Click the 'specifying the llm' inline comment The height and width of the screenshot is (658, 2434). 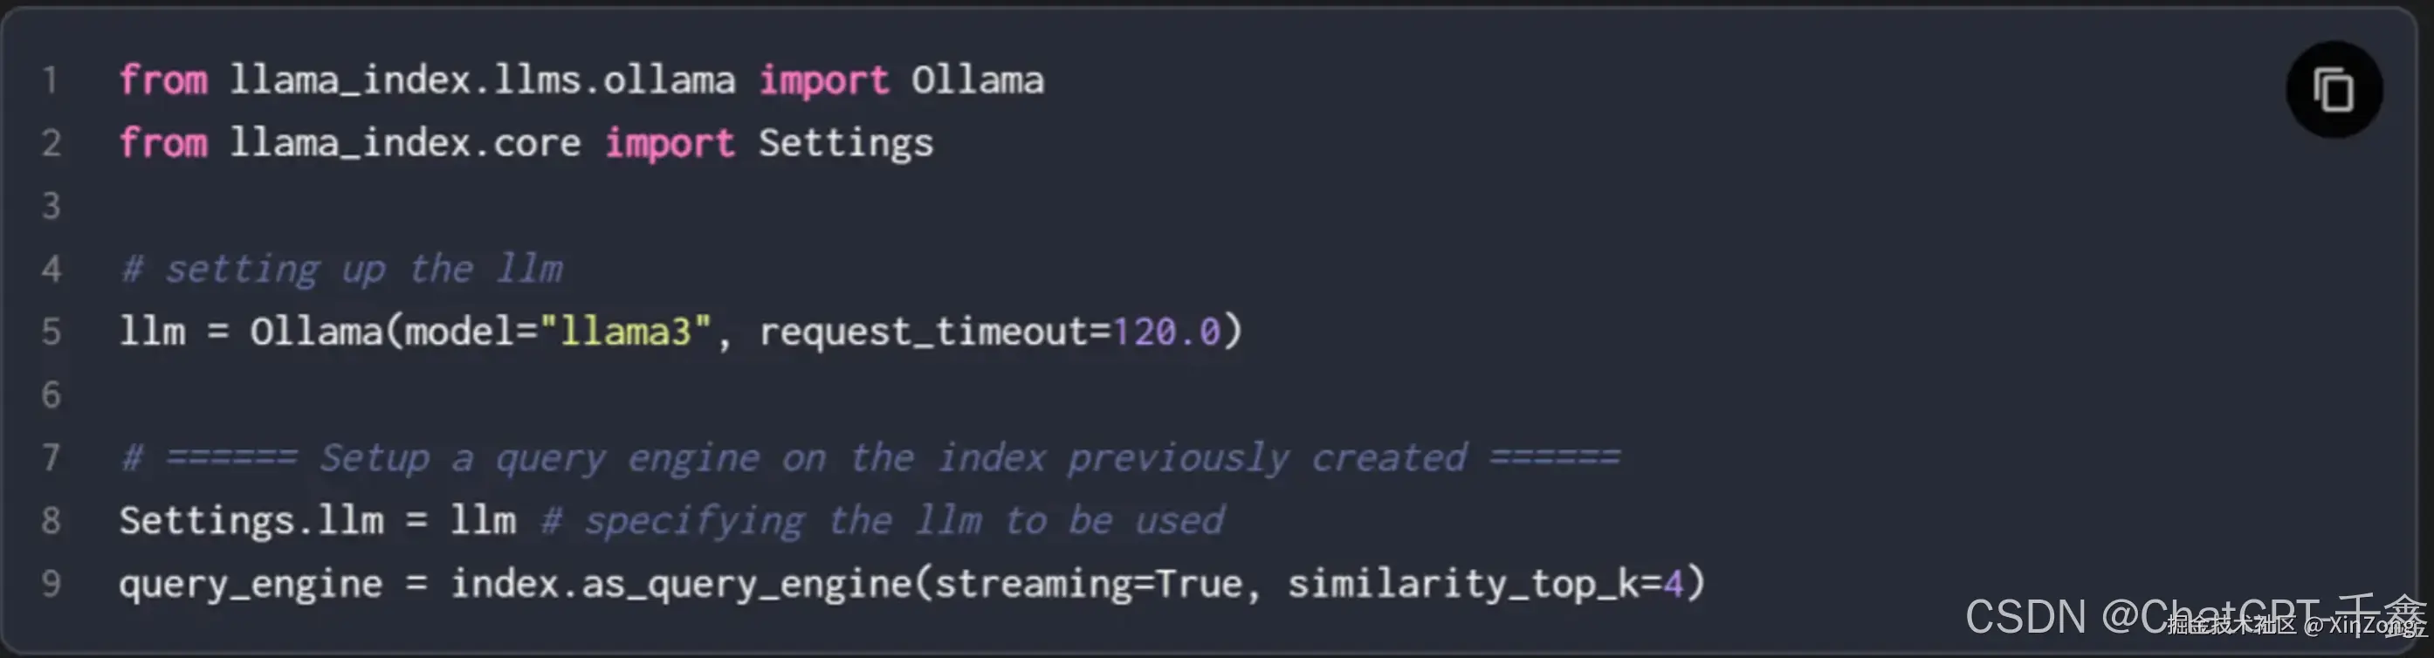point(882,521)
